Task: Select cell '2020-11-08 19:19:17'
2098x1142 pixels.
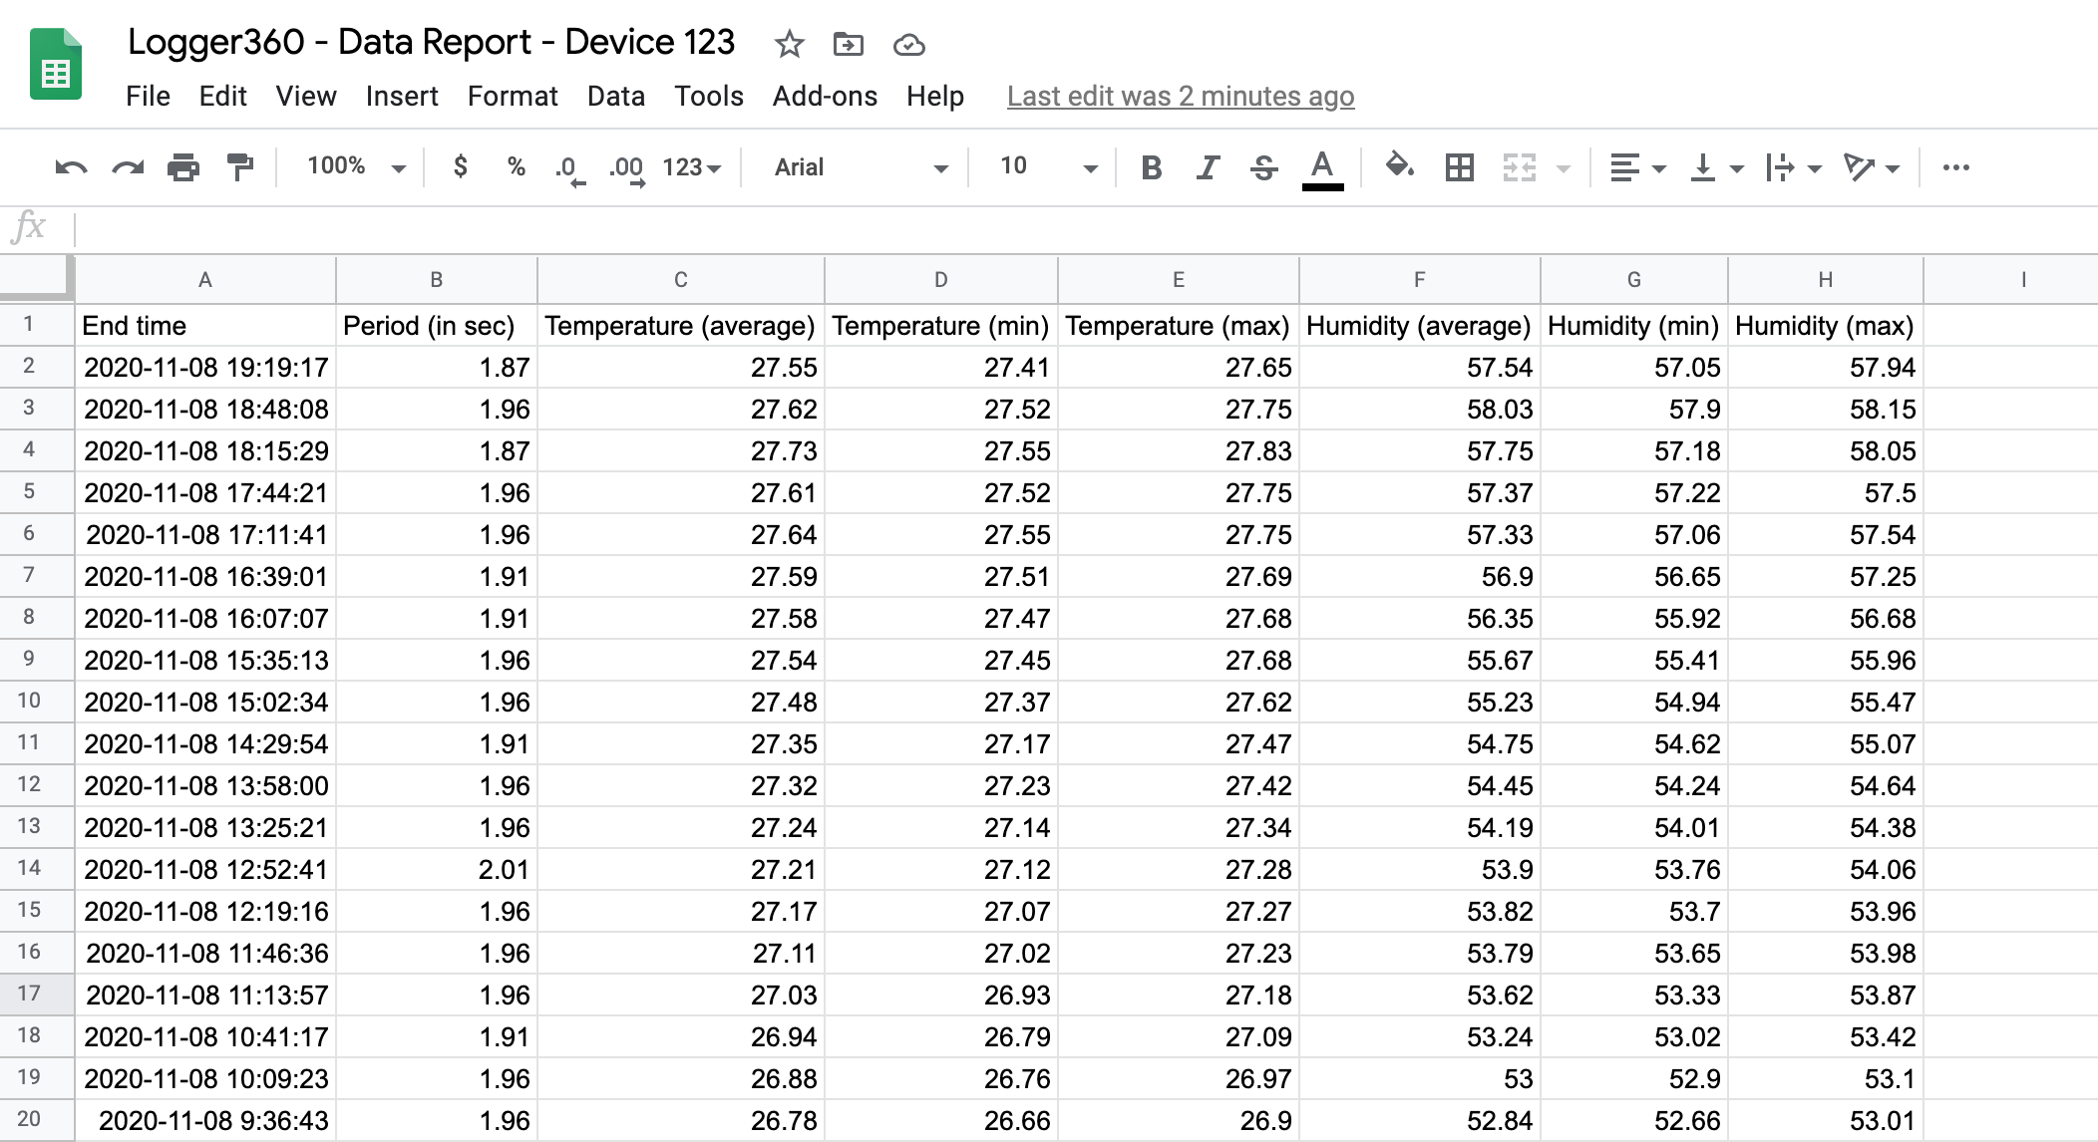Action: tap(205, 368)
